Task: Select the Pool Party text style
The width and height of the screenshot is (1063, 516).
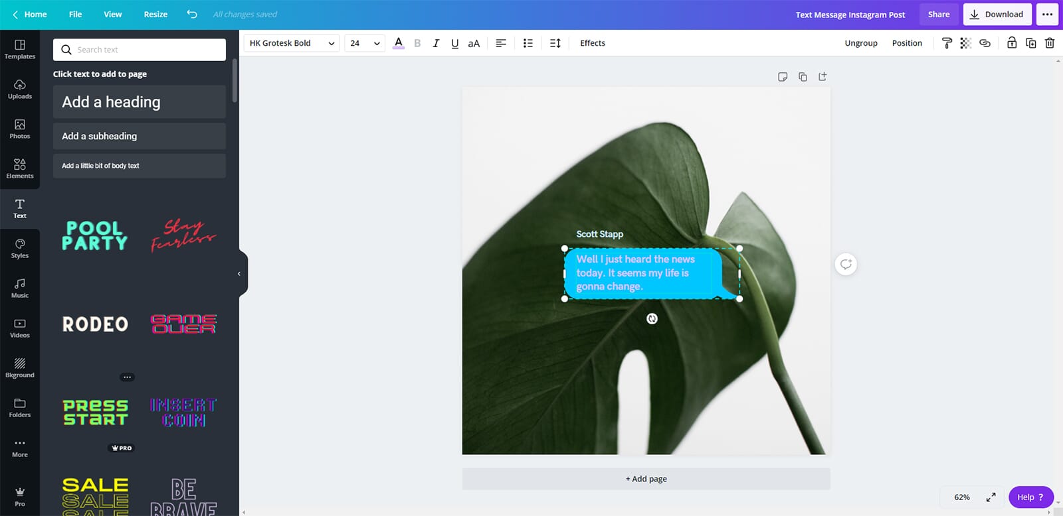Action: tap(95, 236)
